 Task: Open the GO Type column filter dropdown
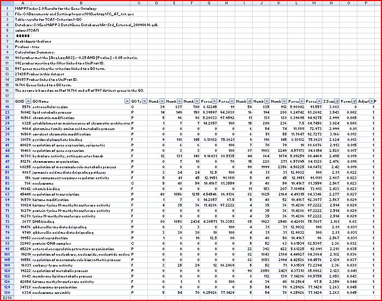click(x=144, y=102)
